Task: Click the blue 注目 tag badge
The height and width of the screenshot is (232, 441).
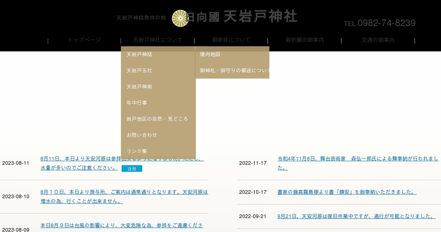Action: click(x=132, y=168)
